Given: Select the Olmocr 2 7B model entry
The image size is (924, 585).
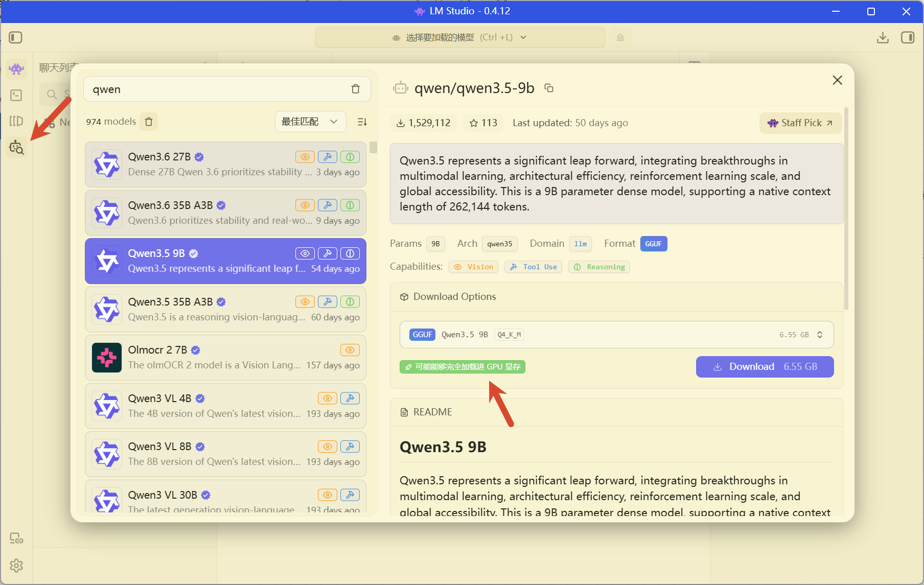Looking at the screenshot, I should pyautogui.click(x=225, y=358).
